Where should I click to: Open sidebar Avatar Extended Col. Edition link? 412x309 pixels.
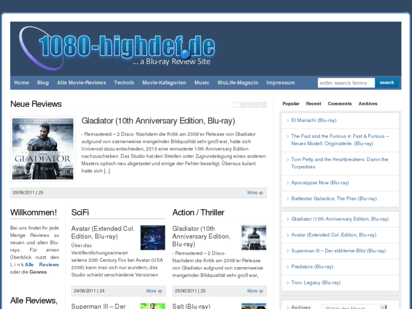click(334, 235)
